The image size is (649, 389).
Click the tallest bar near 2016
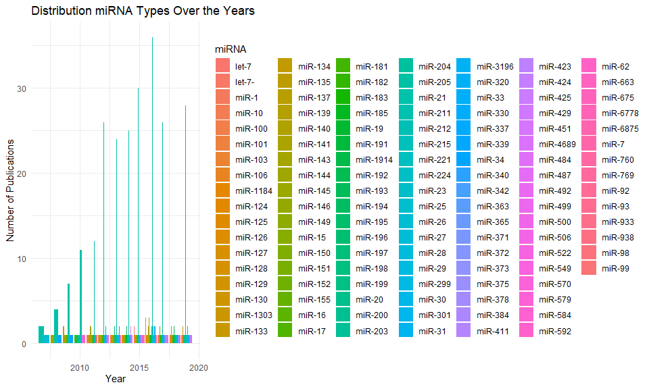[x=152, y=189]
